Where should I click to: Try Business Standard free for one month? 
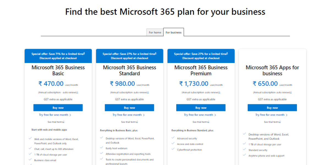[x=128, y=115]
